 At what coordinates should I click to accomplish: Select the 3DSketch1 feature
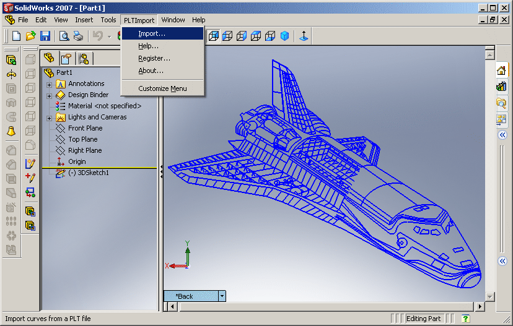[88, 173]
